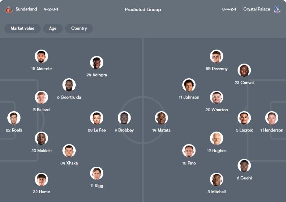Click the Crystal Palace team name
Viewport: 286px width, 202px height.
coord(256,9)
